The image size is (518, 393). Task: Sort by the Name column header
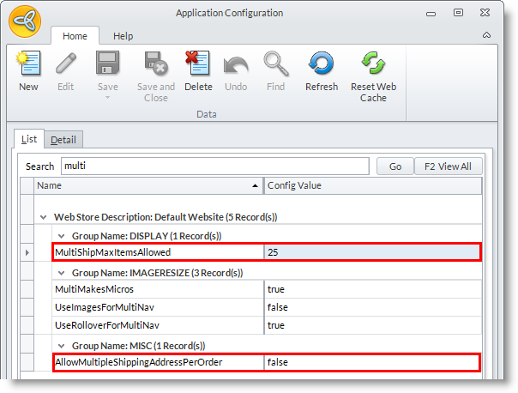(148, 185)
